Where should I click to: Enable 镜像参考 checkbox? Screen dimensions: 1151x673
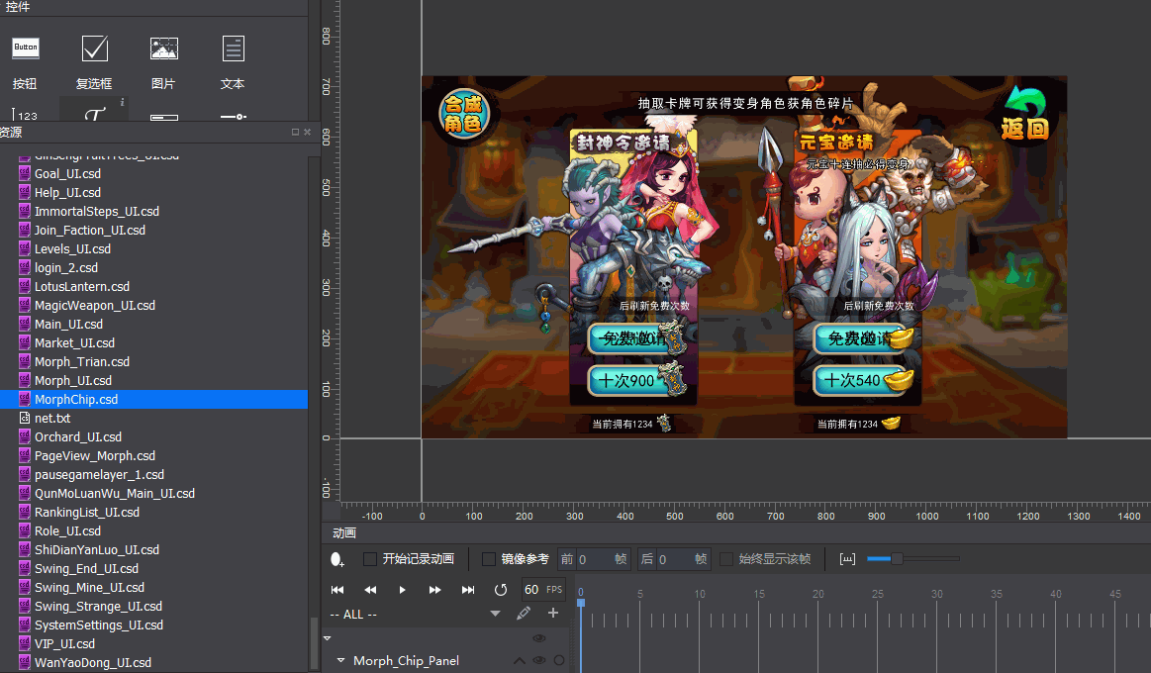pyautogui.click(x=489, y=559)
